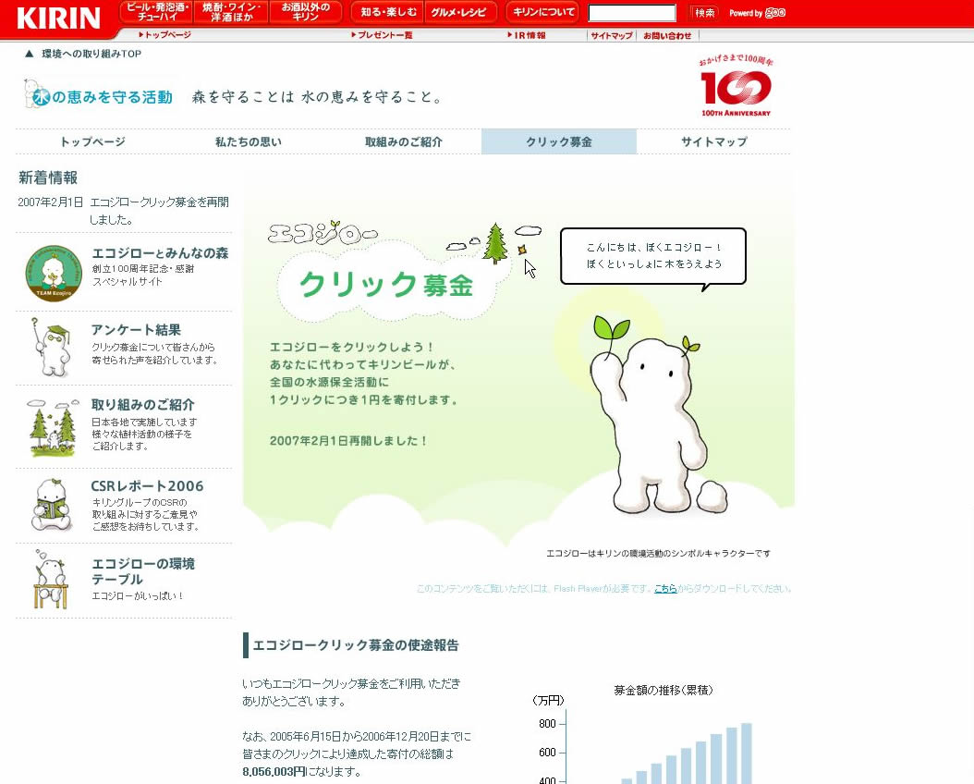
Task: Select the サイトマップ tab in navigation
Action: click(x=713, y=141)
